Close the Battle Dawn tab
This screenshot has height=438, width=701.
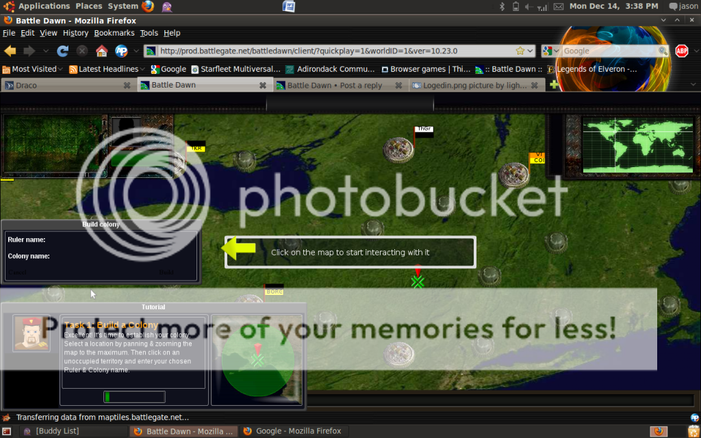click(263, 85)
